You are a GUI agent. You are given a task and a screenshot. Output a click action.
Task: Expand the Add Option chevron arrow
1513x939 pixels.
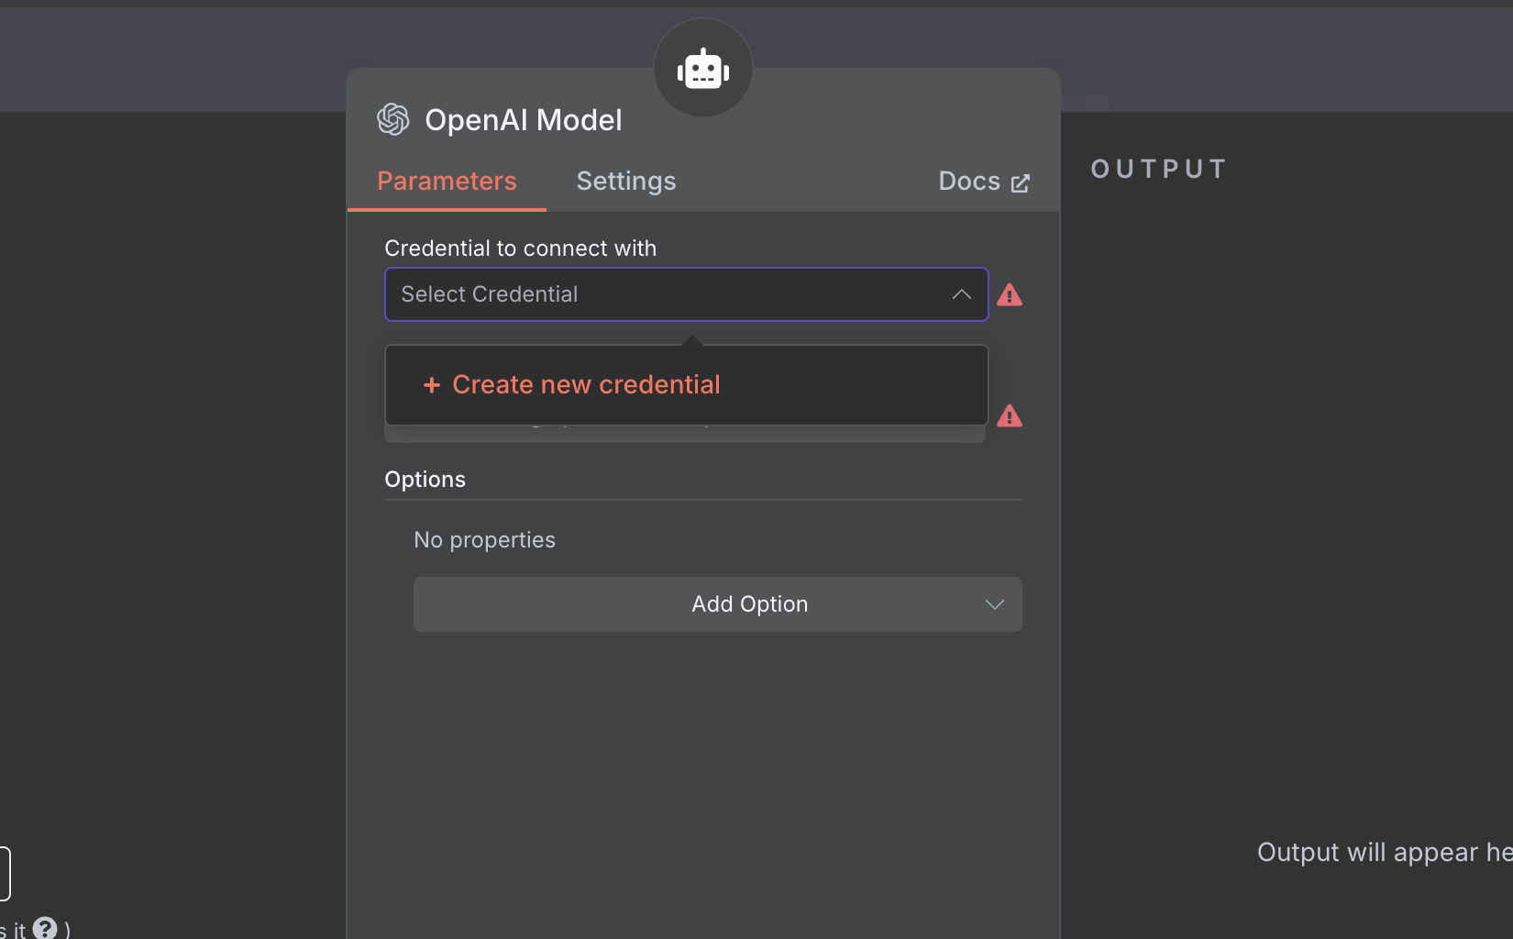994,604
